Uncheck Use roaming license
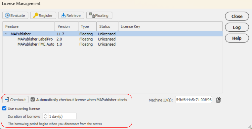The height and width of the screenshot is (129, 252). tap(4, 109)
